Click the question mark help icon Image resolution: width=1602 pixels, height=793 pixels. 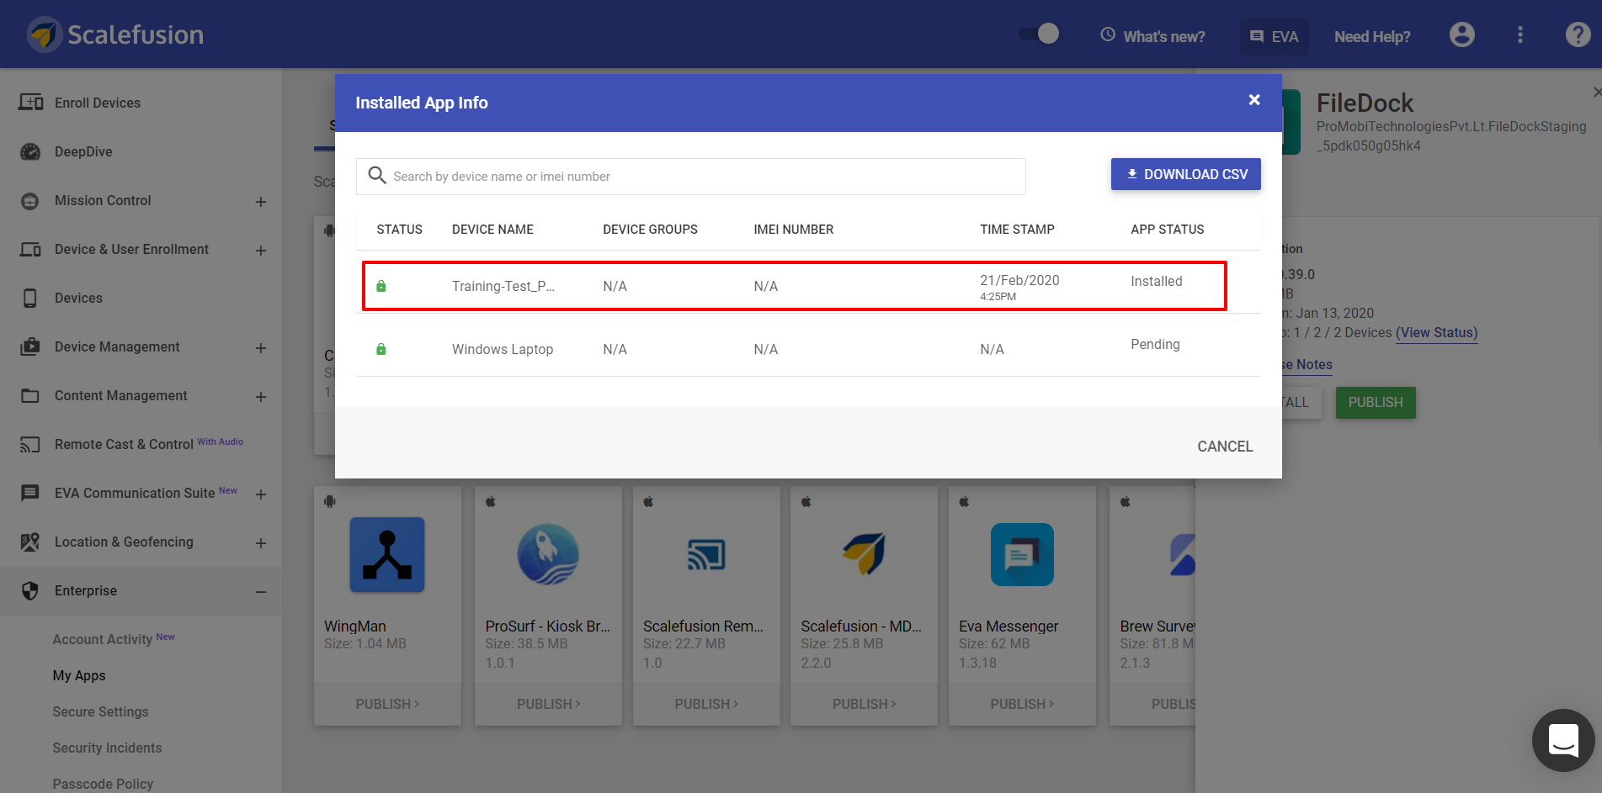click(1578, 34)
